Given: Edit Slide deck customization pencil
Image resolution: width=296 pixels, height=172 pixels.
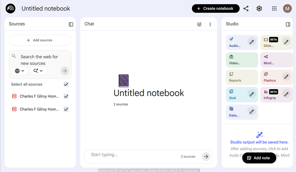Looking at the screenshot, I should pyautogui.click(x=286, y=42).
